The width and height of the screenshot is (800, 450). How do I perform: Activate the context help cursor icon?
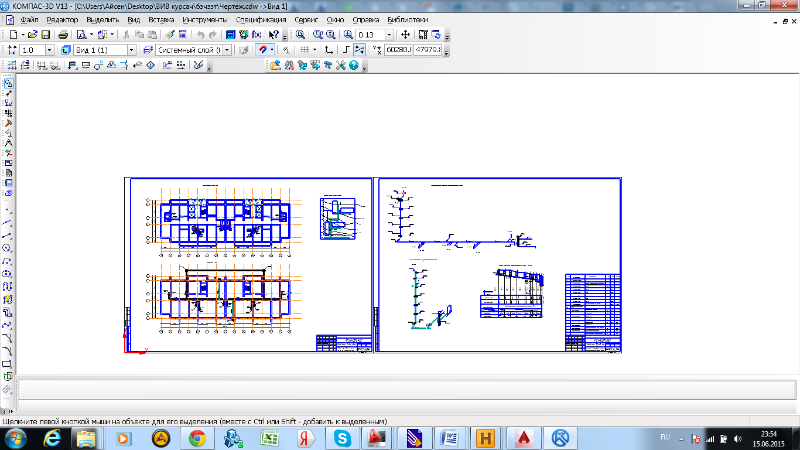(273, 35)
